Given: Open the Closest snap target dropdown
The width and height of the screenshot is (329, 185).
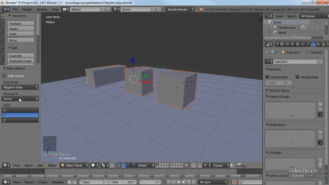Looking at the screenshot, I should [220, 165].
